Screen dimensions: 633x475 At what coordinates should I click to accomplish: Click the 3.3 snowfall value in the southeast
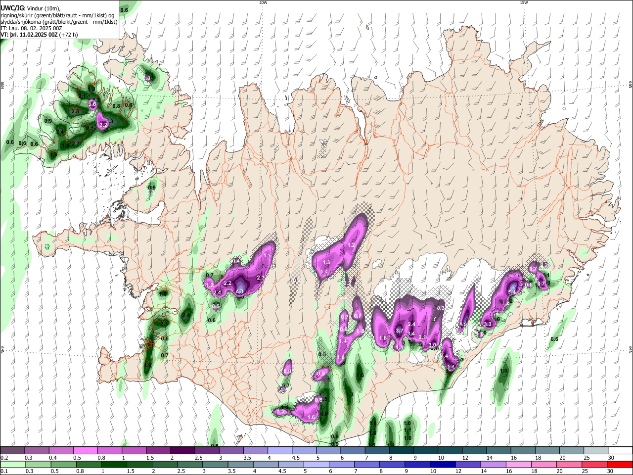488,324
